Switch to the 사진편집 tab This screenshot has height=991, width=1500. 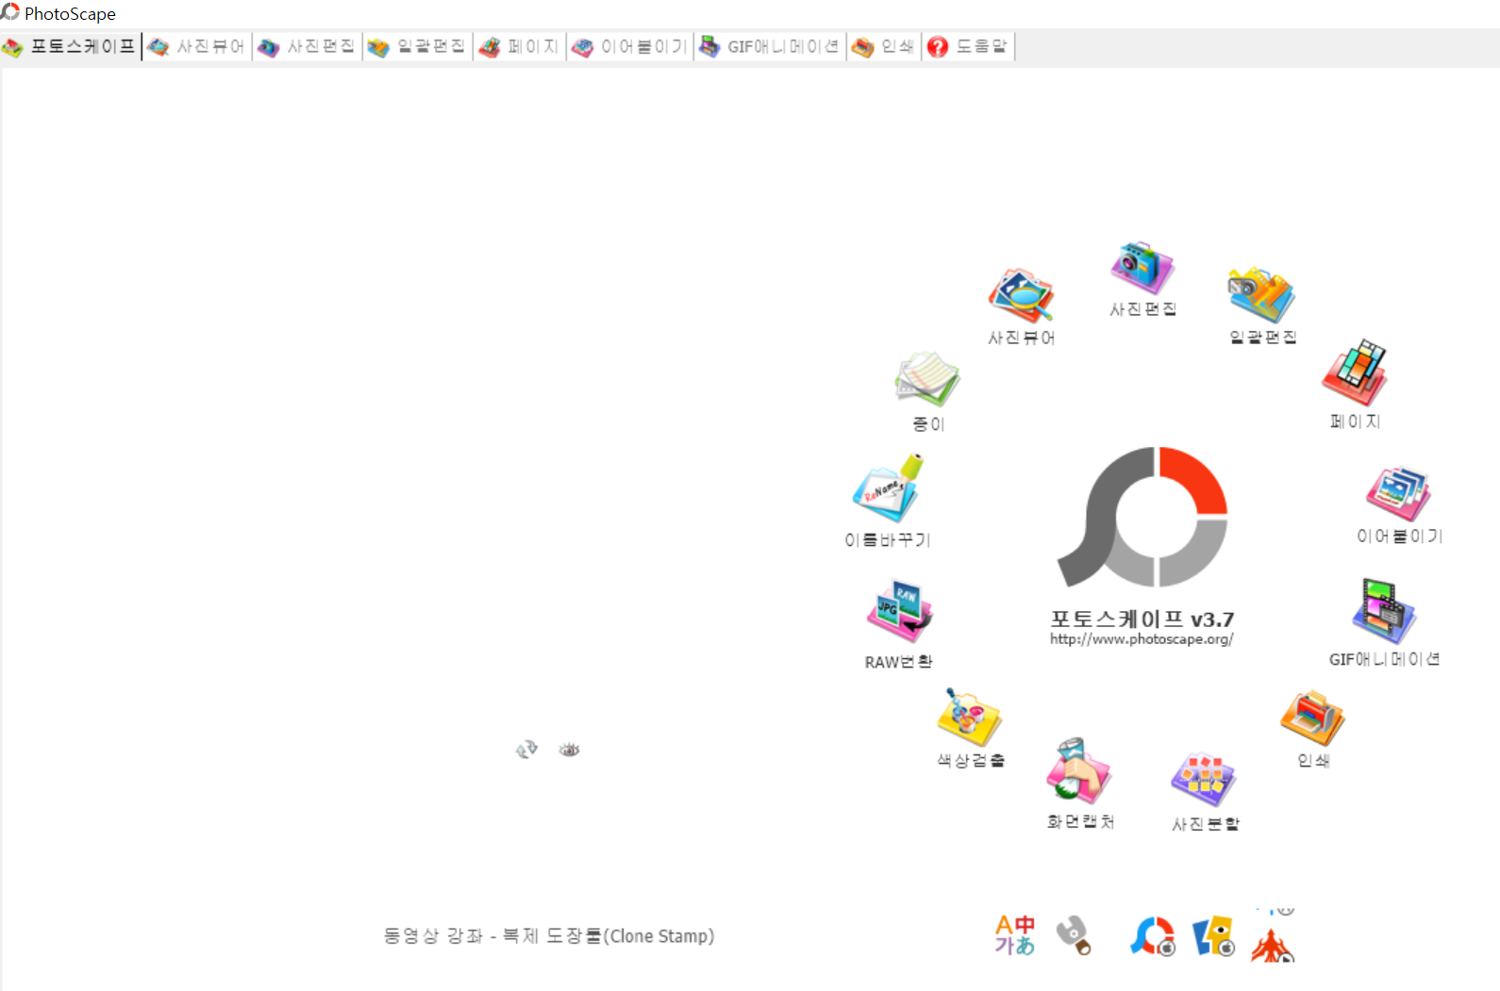[x=308, y=46]
